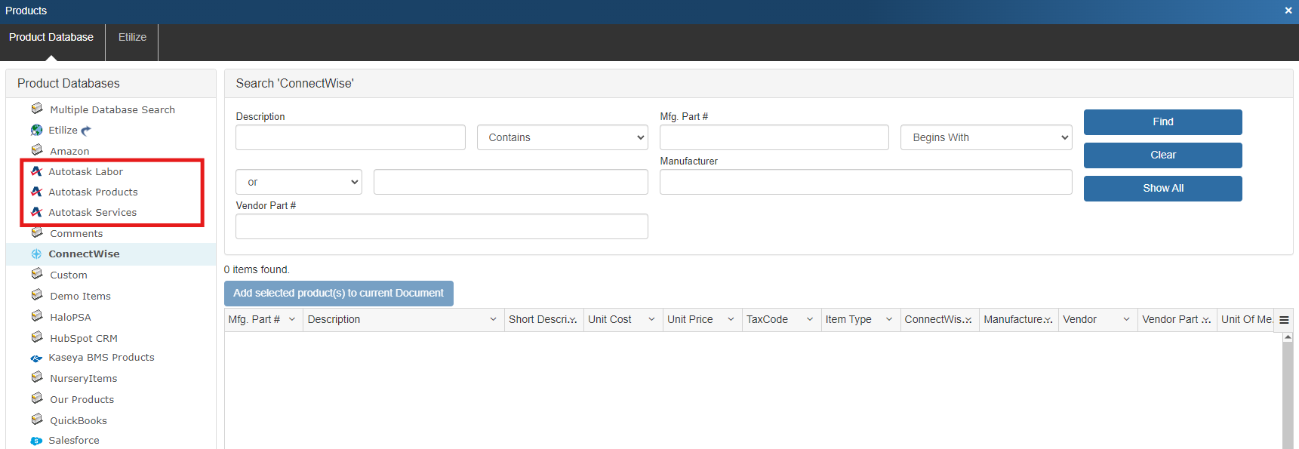Click the Amazon database book icon
This screenshot has width=1299, height=449.
(x=37, y=150)
